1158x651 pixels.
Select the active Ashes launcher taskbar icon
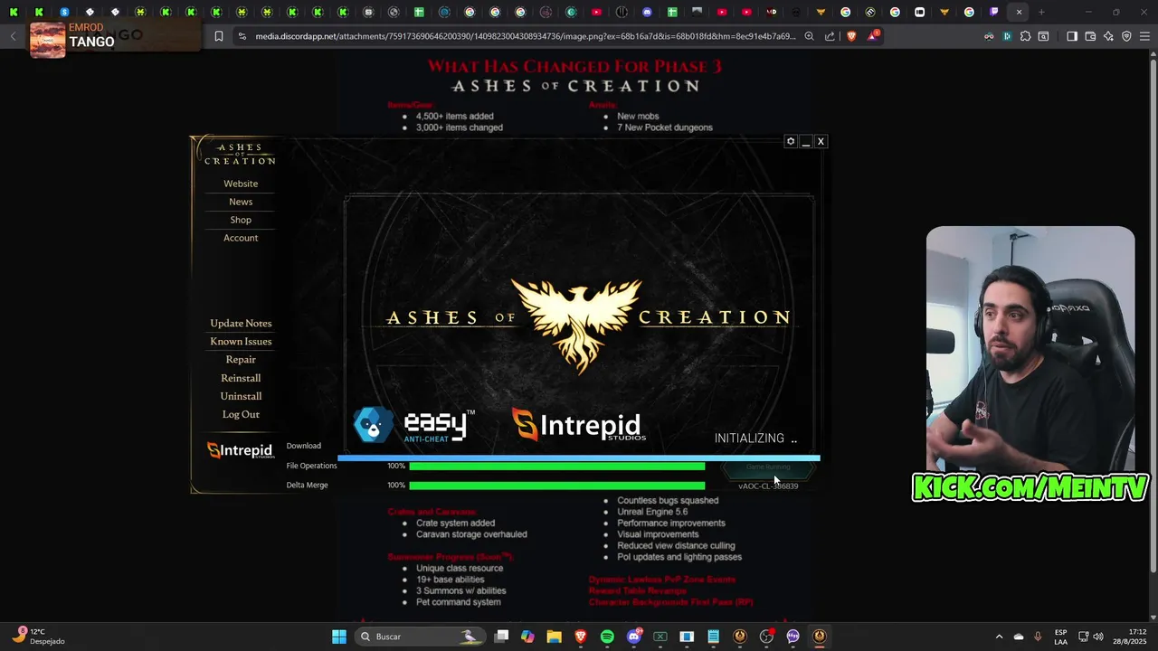[820, 637]
